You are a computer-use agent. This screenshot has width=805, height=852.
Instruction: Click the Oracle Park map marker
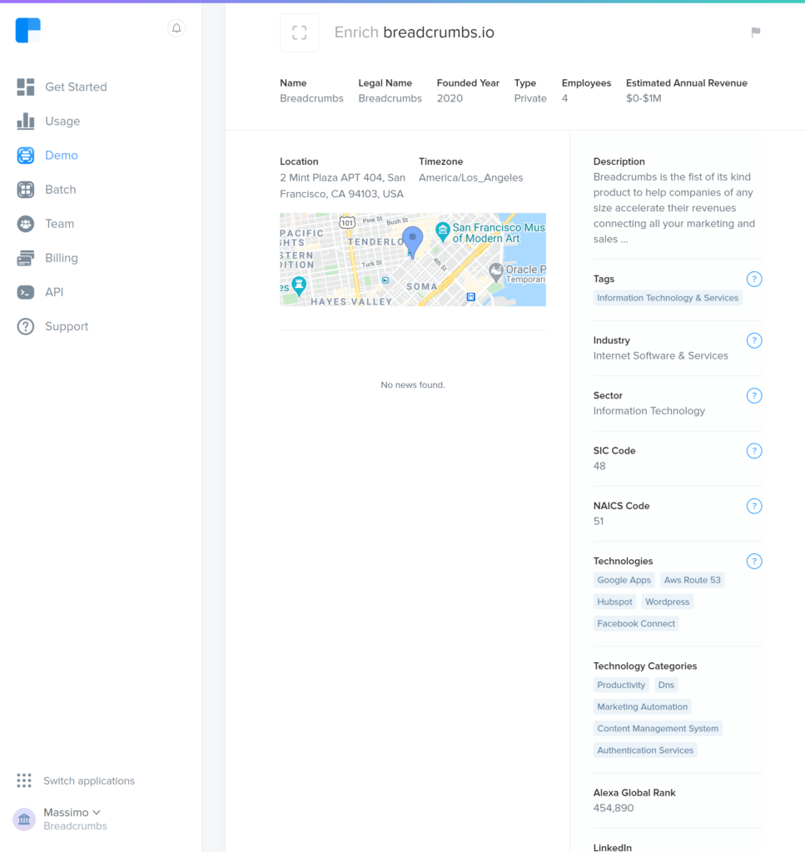495,272
